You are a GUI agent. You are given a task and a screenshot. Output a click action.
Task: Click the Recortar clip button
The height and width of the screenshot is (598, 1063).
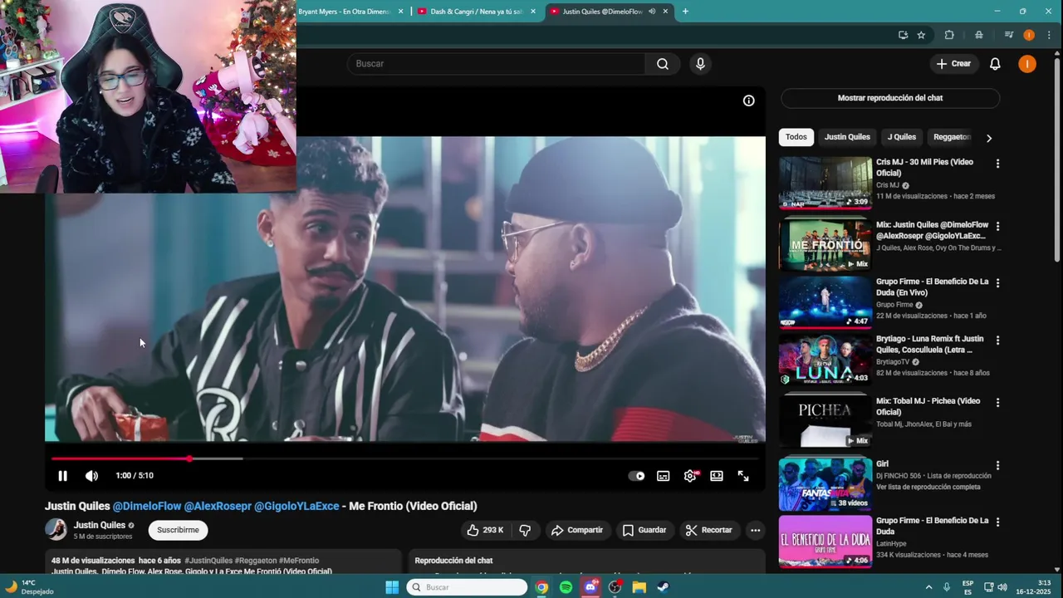coord(709,530)
